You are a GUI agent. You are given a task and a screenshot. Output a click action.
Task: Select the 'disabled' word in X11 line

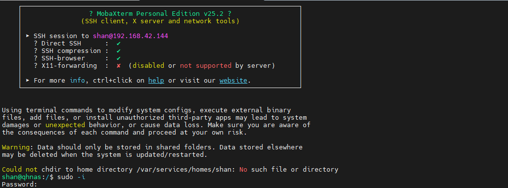[148, 66]
